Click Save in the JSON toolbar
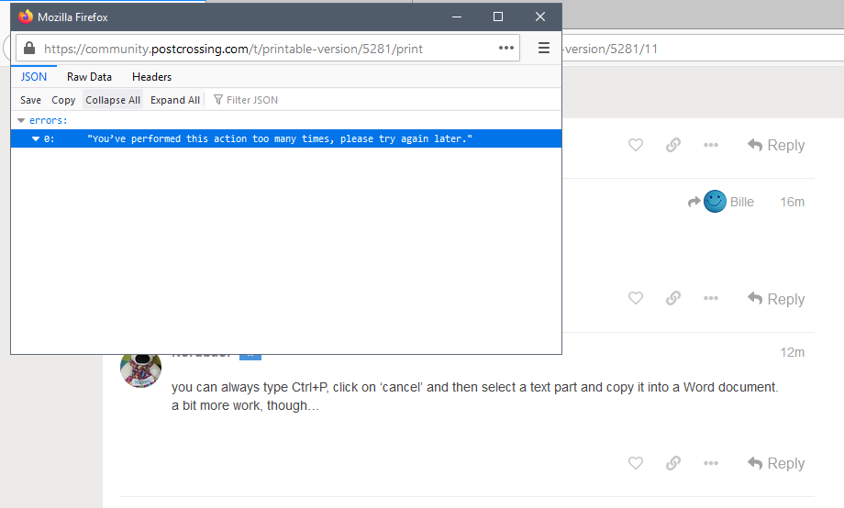The height and width of the screenshot is (508, 844). [30, 100]
